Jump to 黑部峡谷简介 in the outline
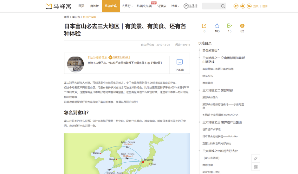298x174 pixels. (210, 97)
